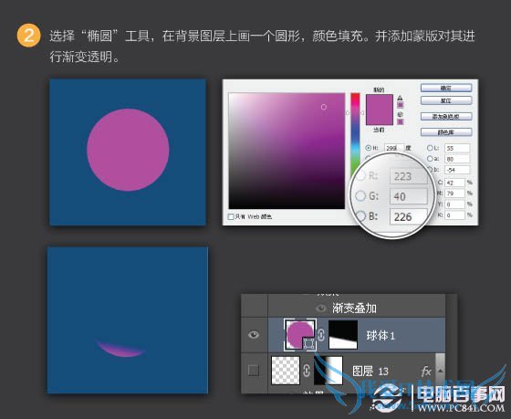511x419 pixels.
Task: Click the K percentage field showing 0
Action: pos(455,215)
